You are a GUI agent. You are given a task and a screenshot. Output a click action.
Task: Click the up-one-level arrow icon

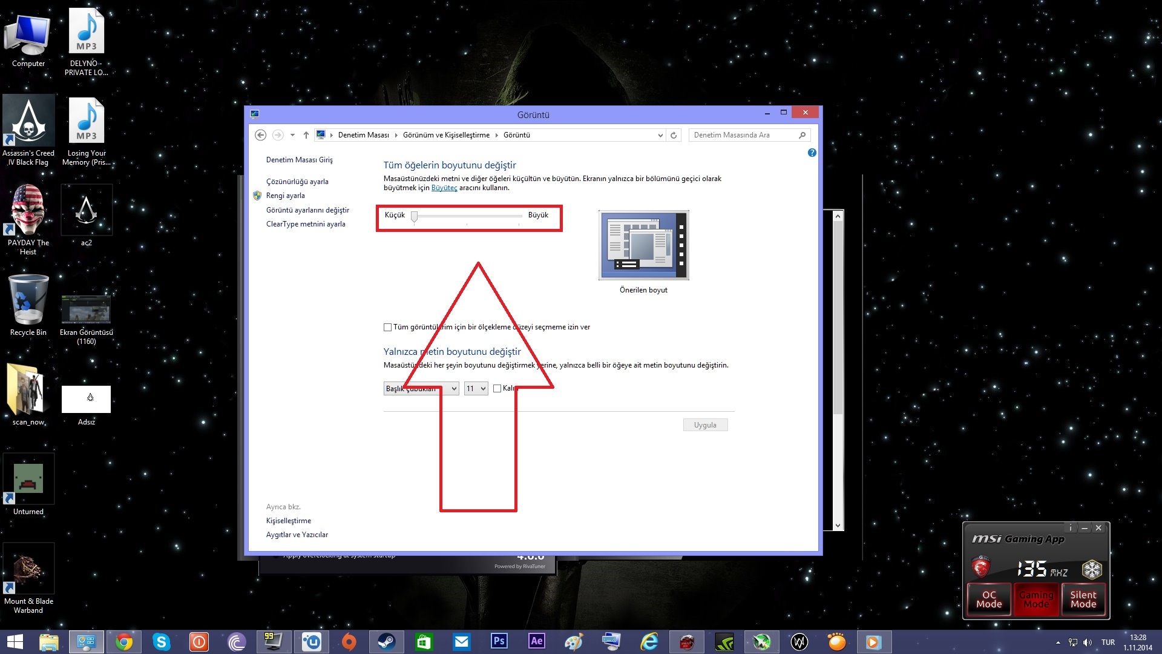pyautogui.click(x=306, y=135)
